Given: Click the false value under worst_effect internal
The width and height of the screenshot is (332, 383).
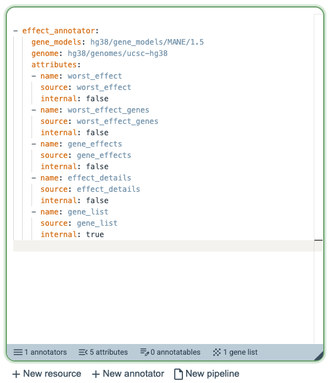Looking at the screenshot, I should click(x=97, y=99).
